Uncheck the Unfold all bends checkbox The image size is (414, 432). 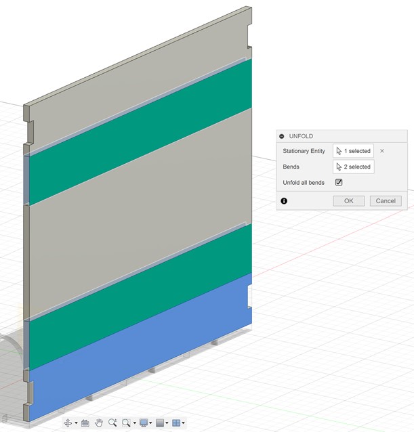coord(339,183)
